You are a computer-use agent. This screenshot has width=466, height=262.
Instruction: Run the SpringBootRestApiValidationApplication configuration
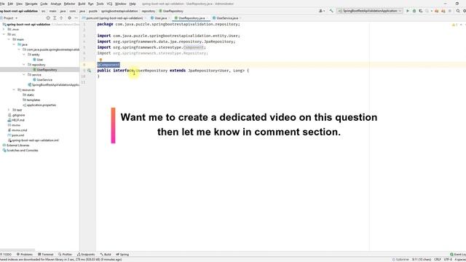[x=408, y=11]
